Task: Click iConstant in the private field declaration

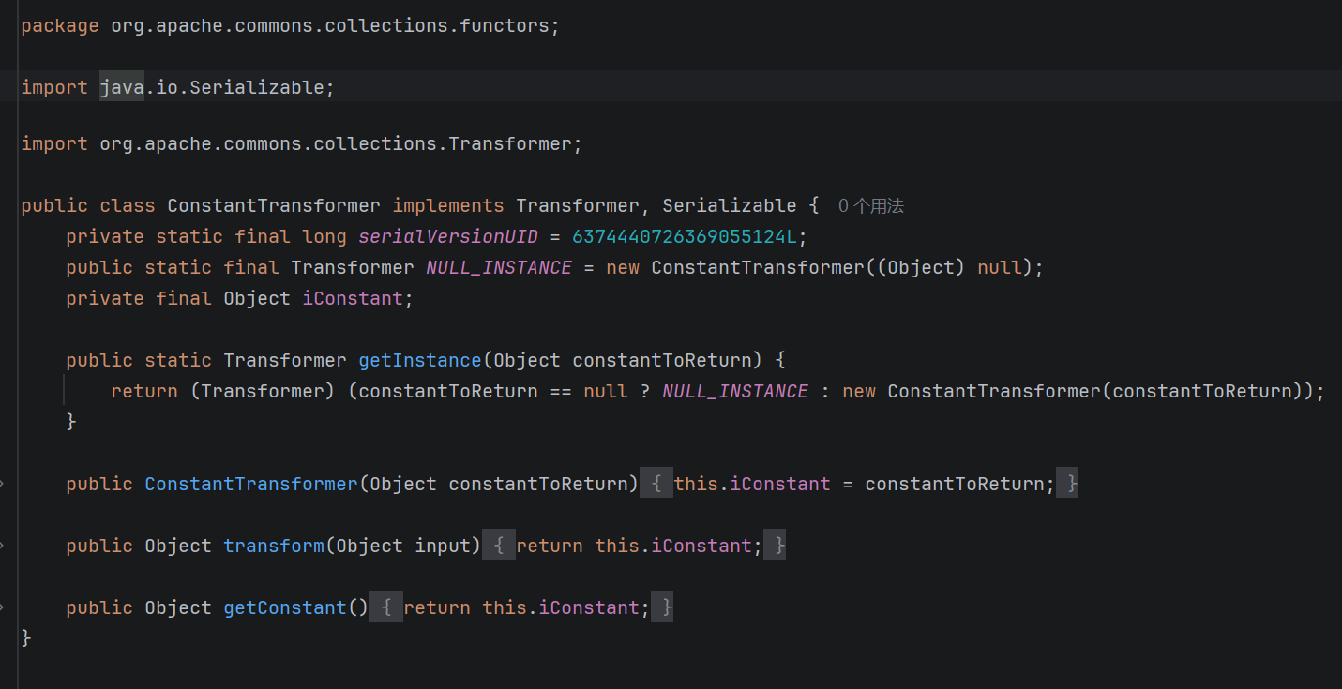Action: (x=352, y=298)
